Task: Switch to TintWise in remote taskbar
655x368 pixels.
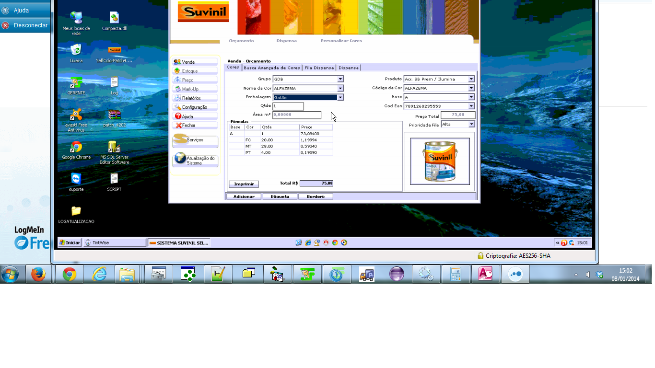Action: tap(115, 243)
